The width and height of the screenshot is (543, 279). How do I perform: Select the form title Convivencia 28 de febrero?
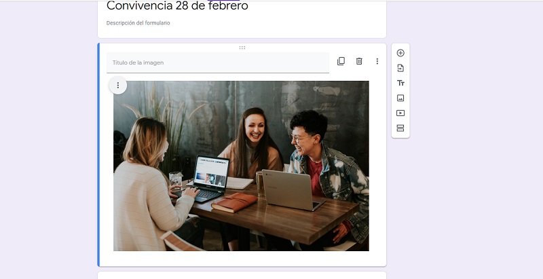(177, 6)
